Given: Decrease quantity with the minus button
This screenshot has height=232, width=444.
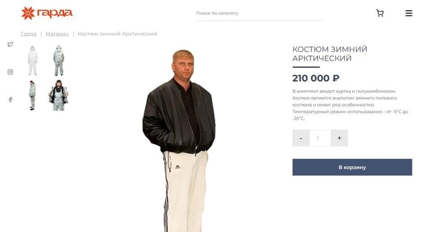Looking at the screenshot, I should point(301,138).
